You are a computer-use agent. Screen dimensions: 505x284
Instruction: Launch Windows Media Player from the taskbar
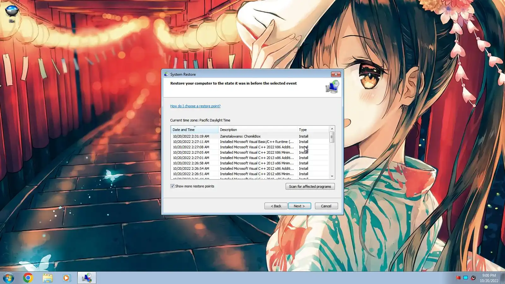[x=66, y=278]
